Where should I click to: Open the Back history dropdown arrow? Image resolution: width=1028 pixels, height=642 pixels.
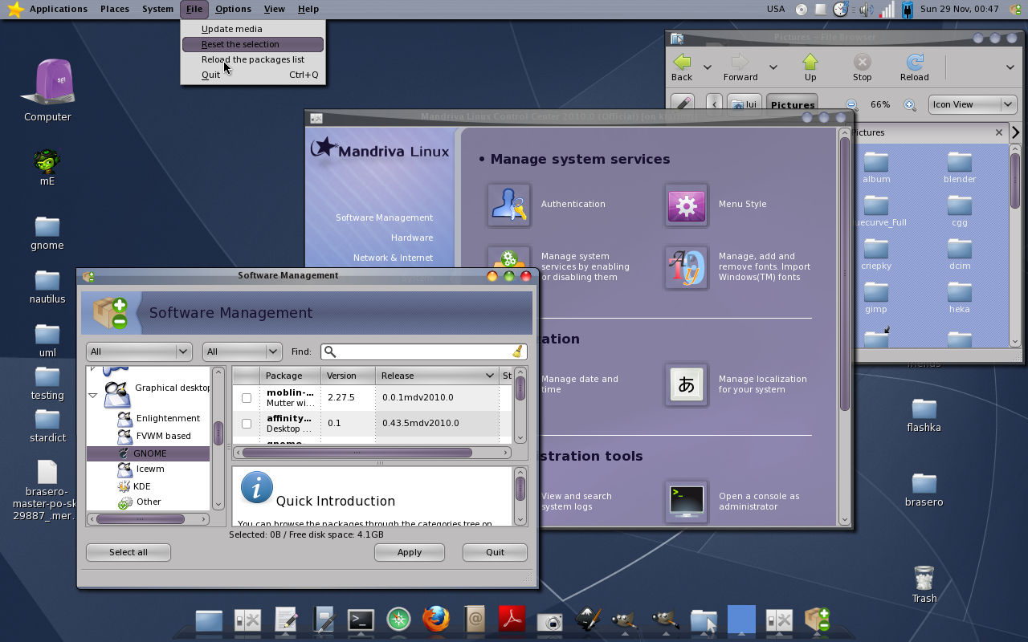tap(708, 67)
